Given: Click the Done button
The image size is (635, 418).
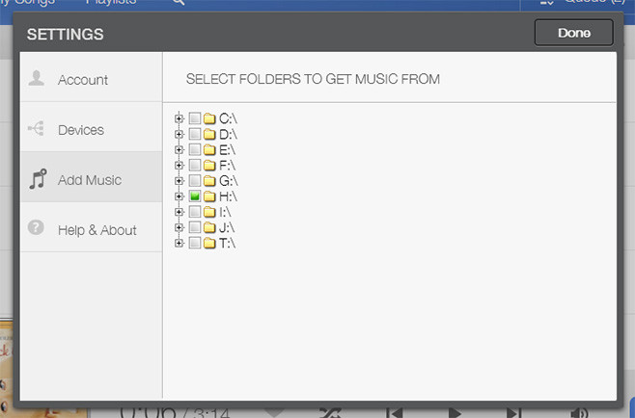Looking at the screenshot, I should (x=574, y=33).
